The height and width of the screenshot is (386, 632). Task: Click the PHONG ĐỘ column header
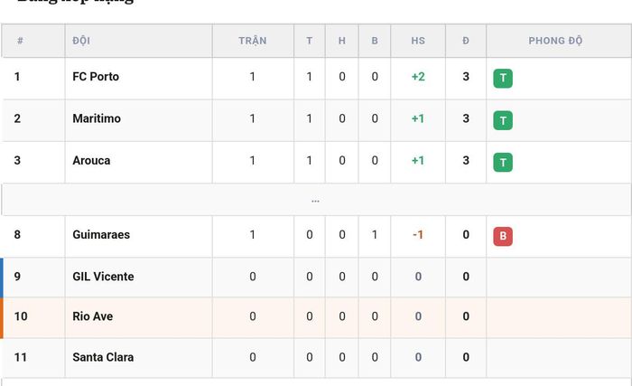pyautogui.click(x=555, y=41)
